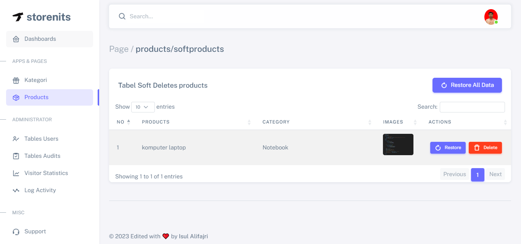Click the Tables Users person icon

(x=16, y=139)
